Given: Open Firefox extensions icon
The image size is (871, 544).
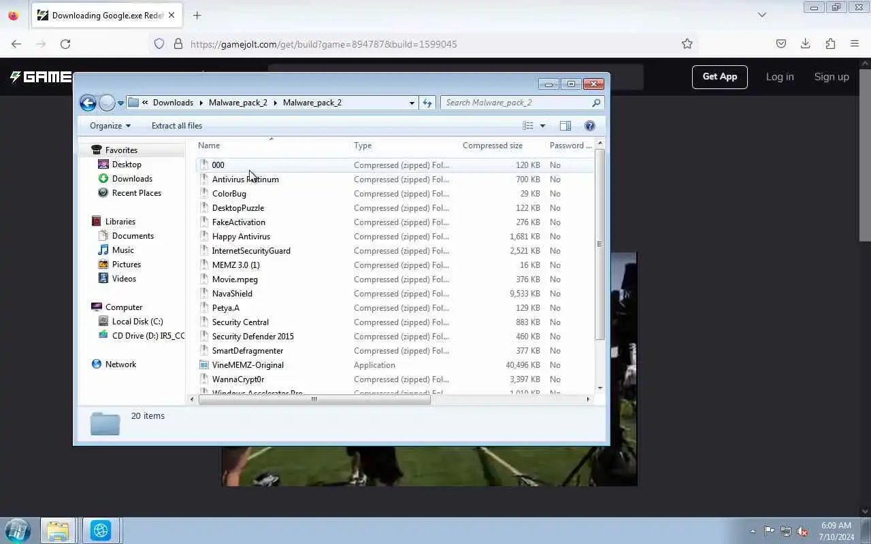Looking at the screenshot, I should (x=830, y=44).
